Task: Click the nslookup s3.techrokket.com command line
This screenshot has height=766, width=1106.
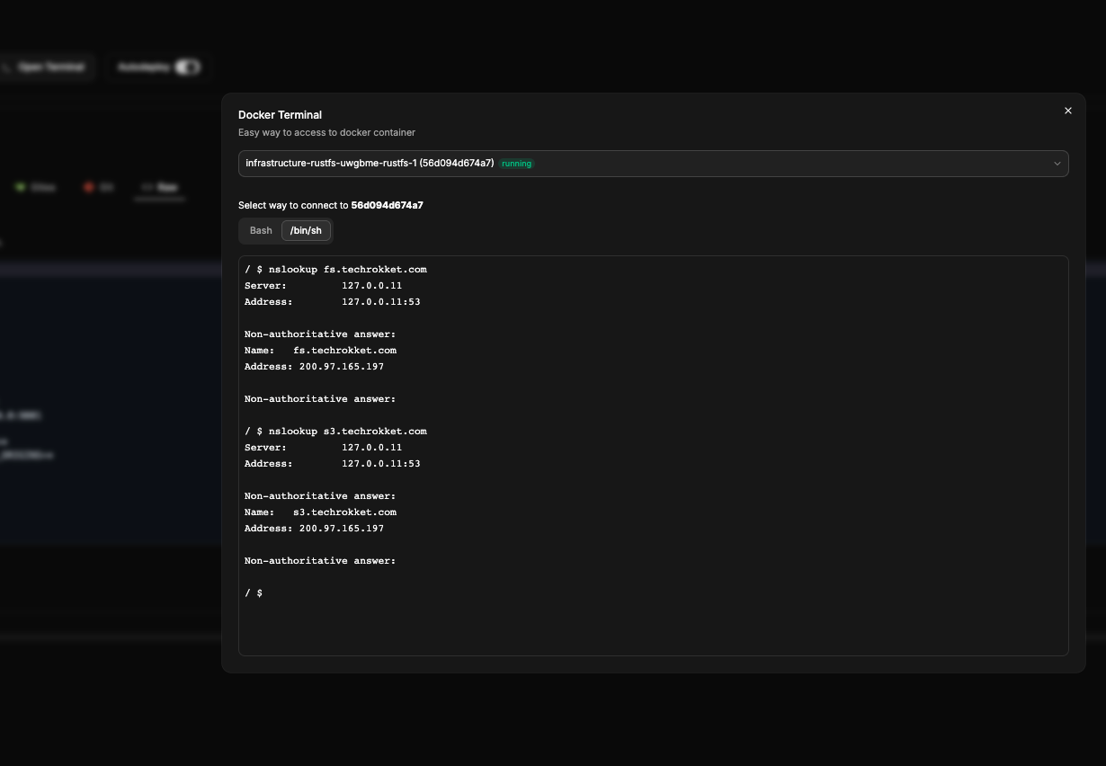Action: point(335,432)
